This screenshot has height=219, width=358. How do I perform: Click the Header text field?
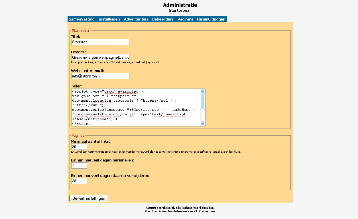pyautogui.click(x=100, y=57)
